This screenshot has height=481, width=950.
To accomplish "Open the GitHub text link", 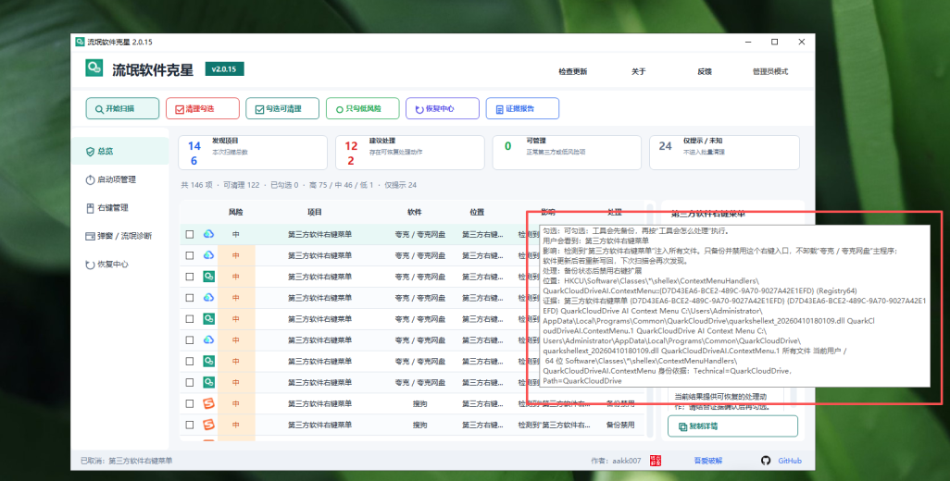I will (x=790, y=461).
